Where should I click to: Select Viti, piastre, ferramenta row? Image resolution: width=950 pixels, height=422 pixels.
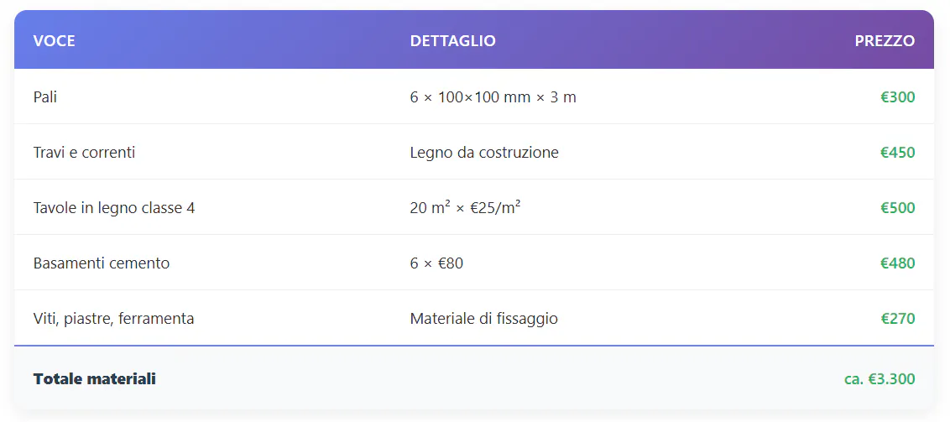coord(113,319)
